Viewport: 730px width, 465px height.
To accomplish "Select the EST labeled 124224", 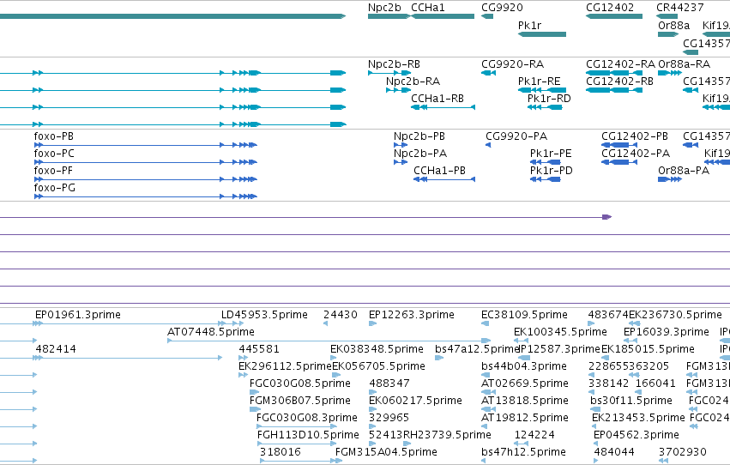I will pyautogui.click(x=534, y=436).
